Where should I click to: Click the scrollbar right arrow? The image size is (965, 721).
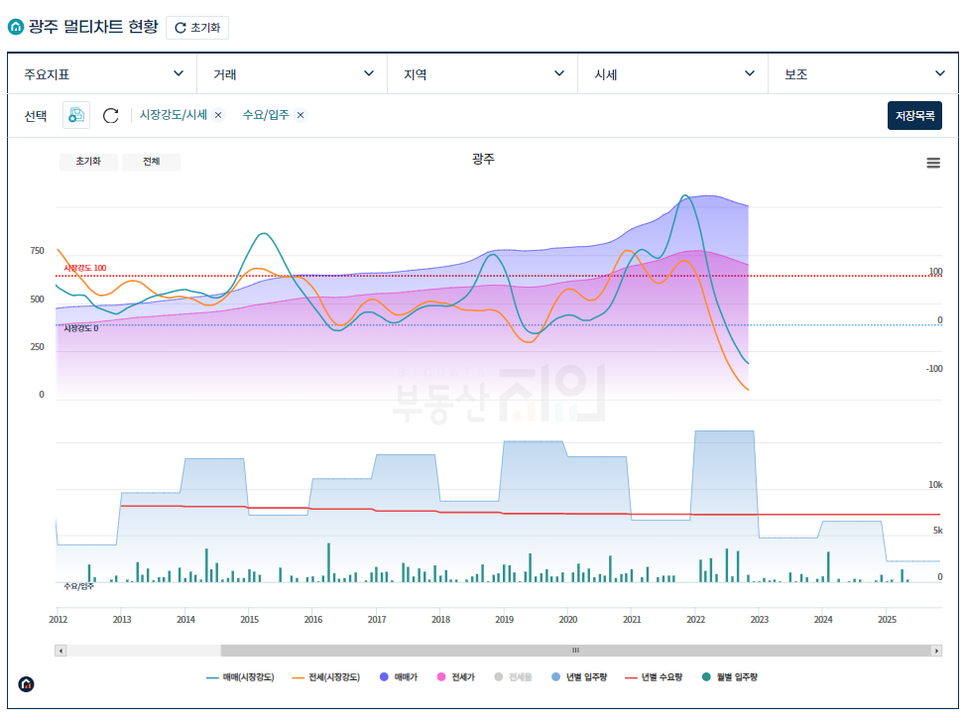pyautogui.click(x=936, y=651)
